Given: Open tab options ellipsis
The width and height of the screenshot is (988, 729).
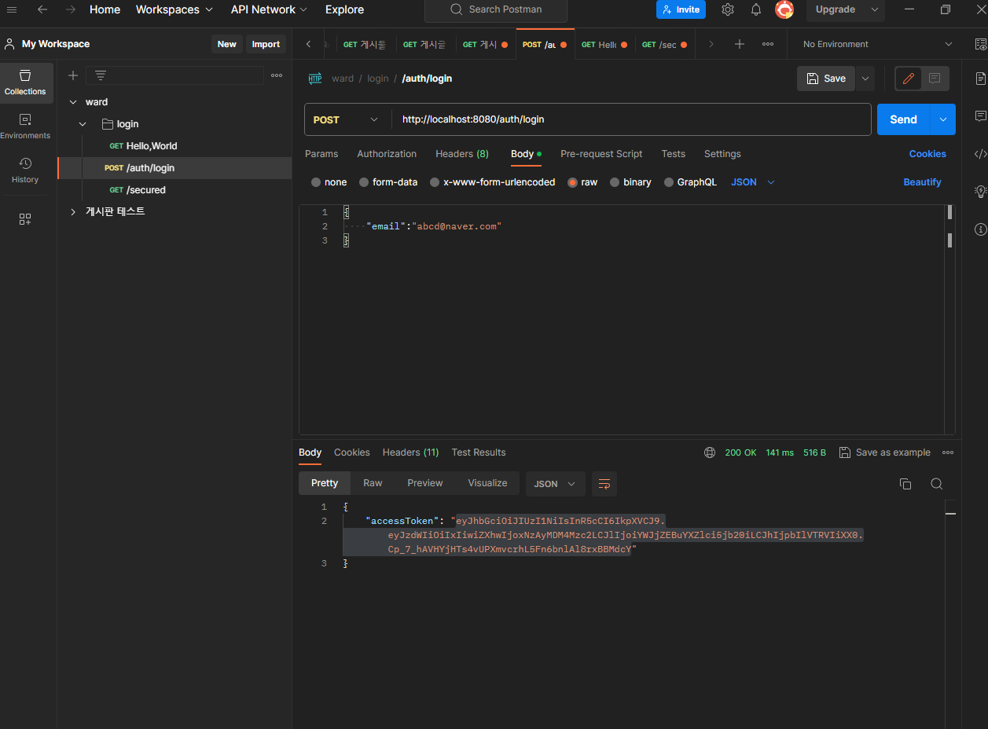Looking at the screenshot, I should pos(768,44).
